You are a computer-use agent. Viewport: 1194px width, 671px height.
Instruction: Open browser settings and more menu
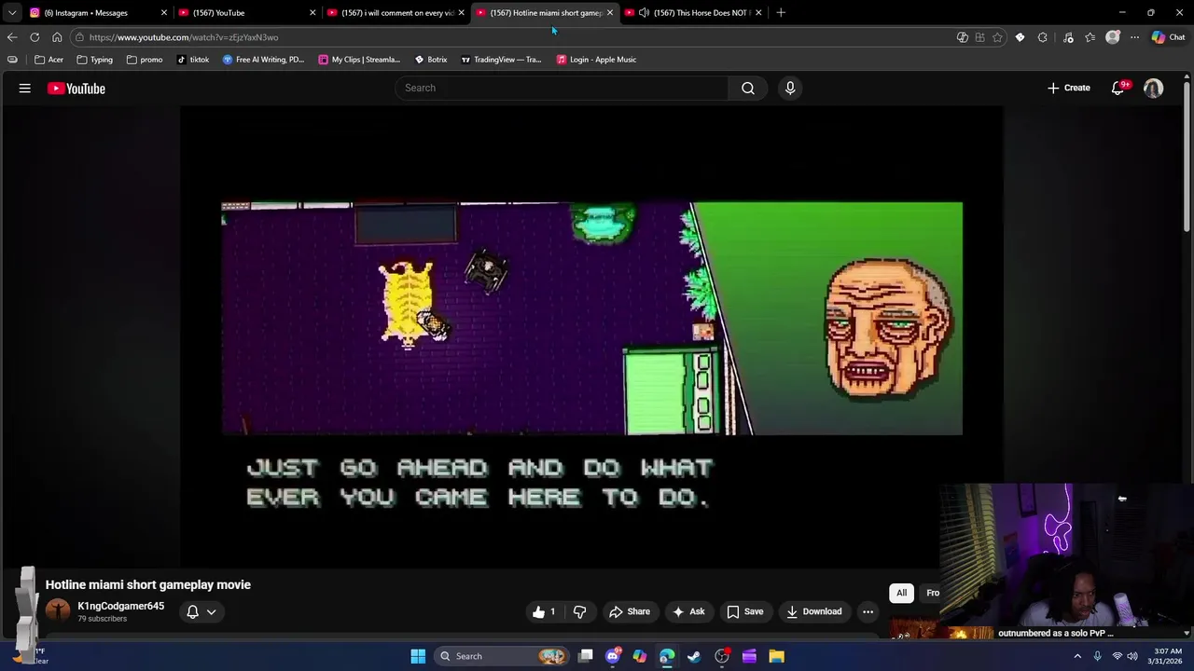point(1134,37)
